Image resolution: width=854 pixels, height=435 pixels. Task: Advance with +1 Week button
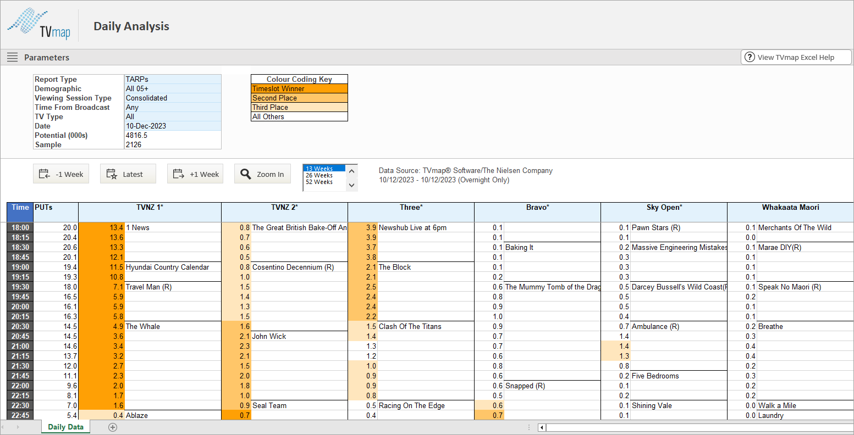[x=195, y=174]
